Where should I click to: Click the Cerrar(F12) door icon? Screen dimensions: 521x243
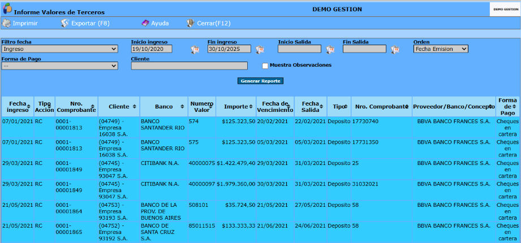(191, 23)
